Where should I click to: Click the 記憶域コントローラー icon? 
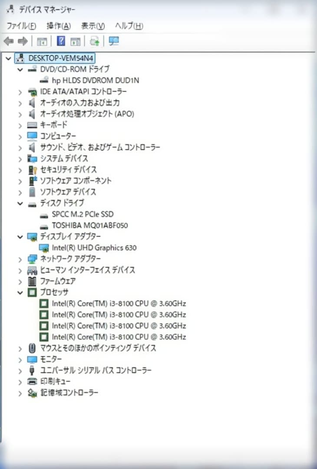[x=32, y=393]
